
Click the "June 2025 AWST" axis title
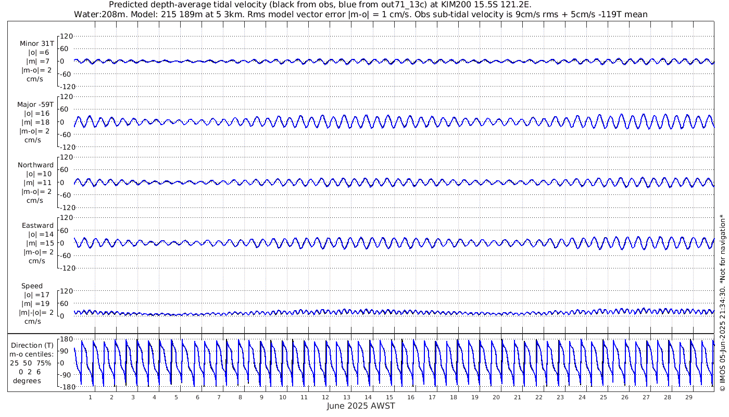tap(361, 406)
